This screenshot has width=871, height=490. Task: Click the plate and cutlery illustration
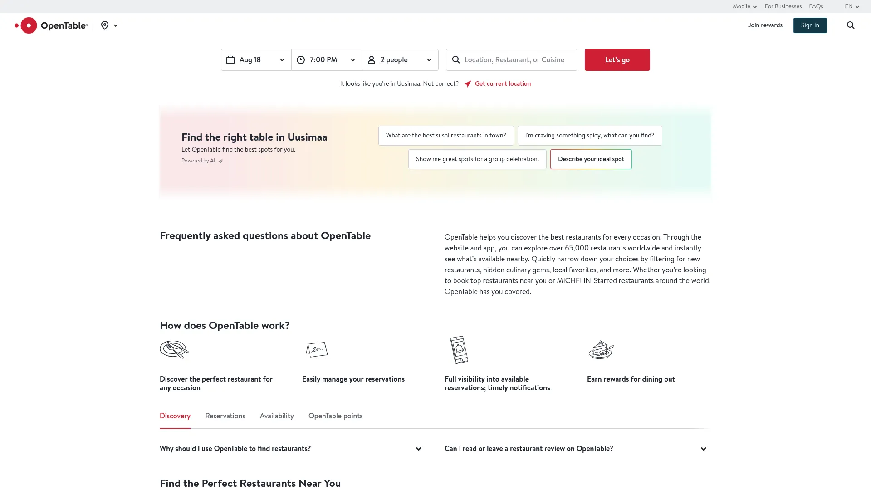point(174,349)
